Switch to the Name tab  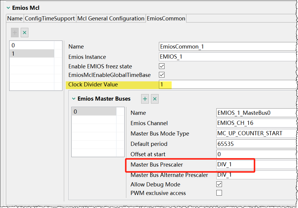click(x=15, y=18)
